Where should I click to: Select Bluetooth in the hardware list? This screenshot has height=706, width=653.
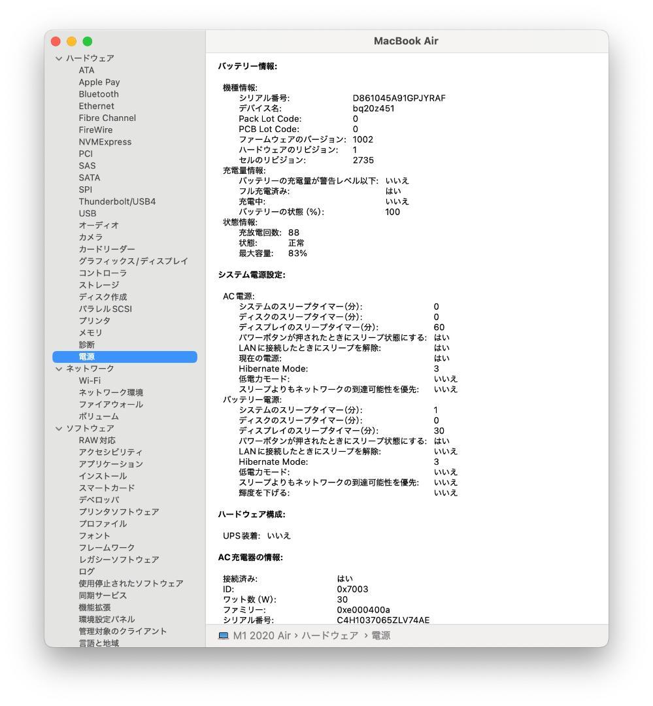click(99, 93)
